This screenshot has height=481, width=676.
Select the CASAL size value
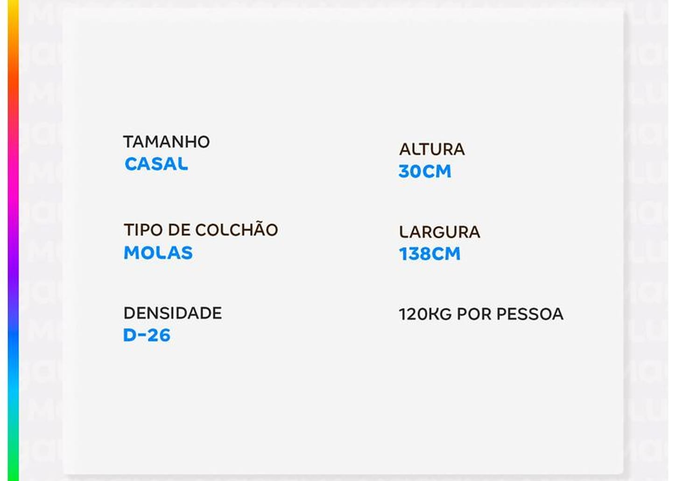(x=156, y=164)
